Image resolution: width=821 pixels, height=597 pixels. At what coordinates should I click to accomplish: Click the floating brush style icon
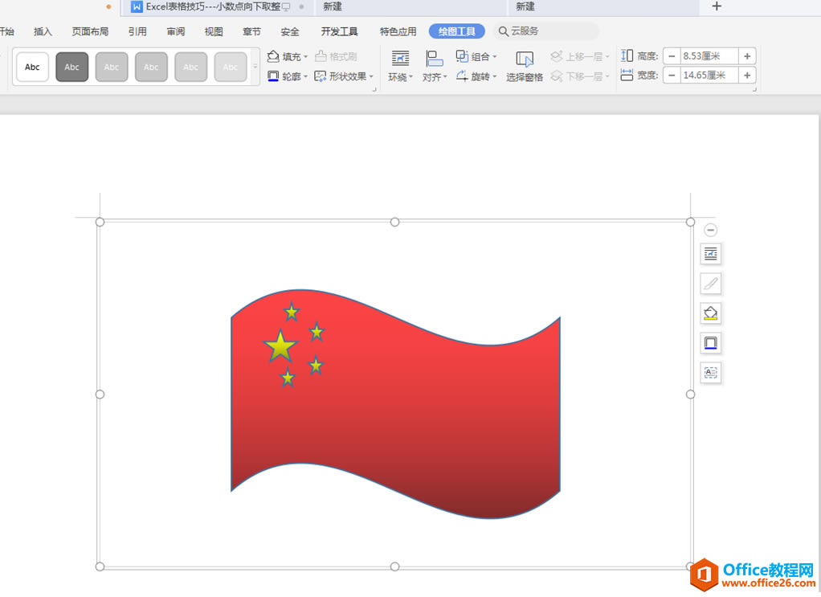click(x=710, y=284)
